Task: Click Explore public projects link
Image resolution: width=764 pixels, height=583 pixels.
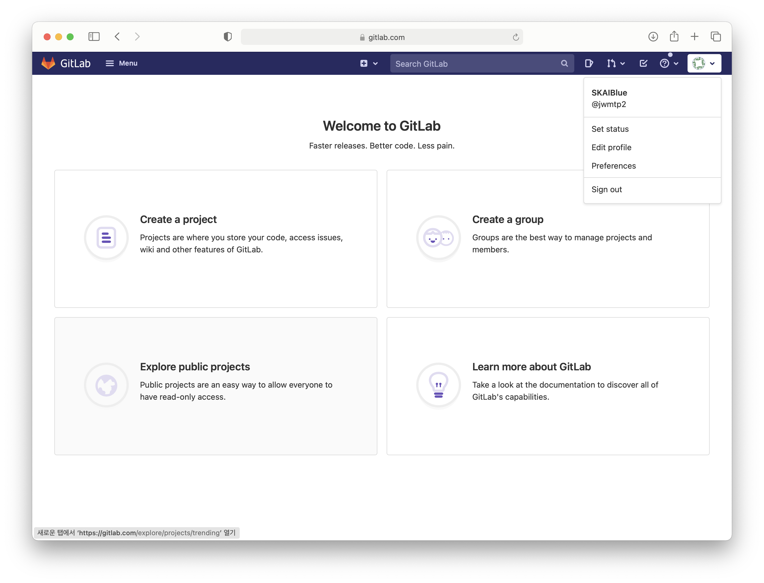Action: [x=195, y=366]
